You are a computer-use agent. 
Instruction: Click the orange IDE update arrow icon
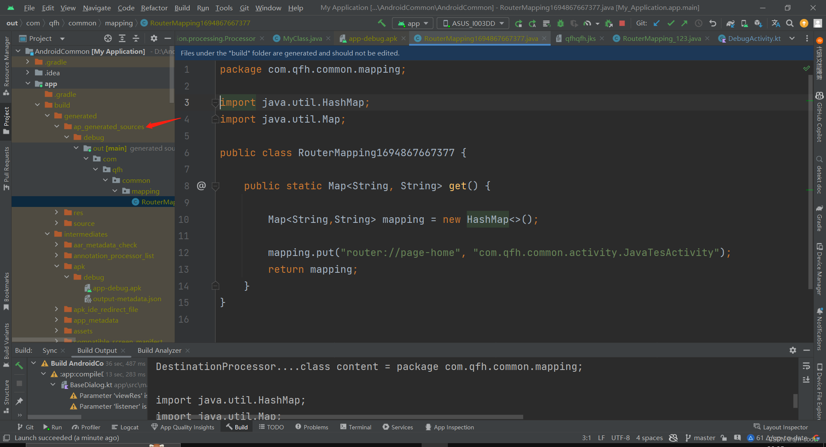click(804, 23)
